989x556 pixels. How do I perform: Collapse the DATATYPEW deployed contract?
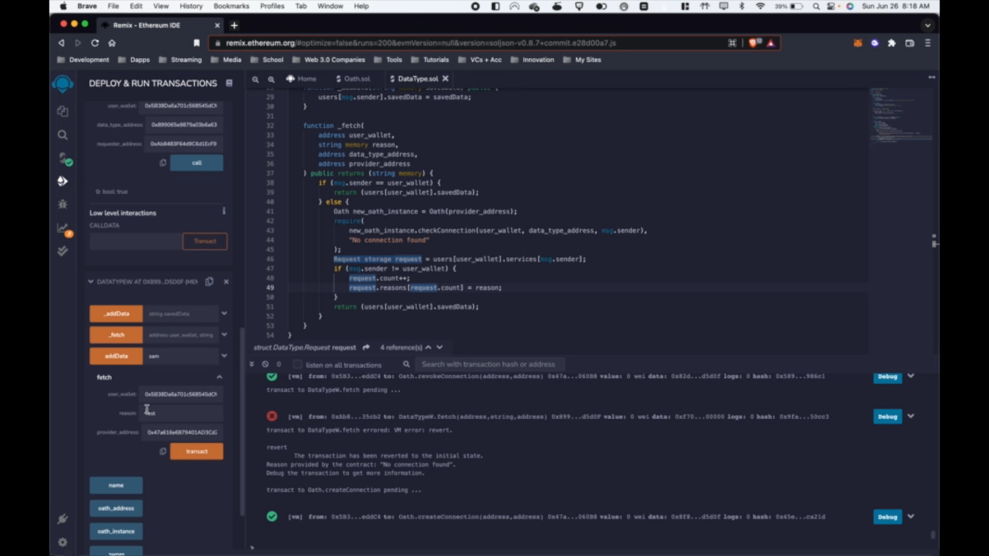pos(91,282)
